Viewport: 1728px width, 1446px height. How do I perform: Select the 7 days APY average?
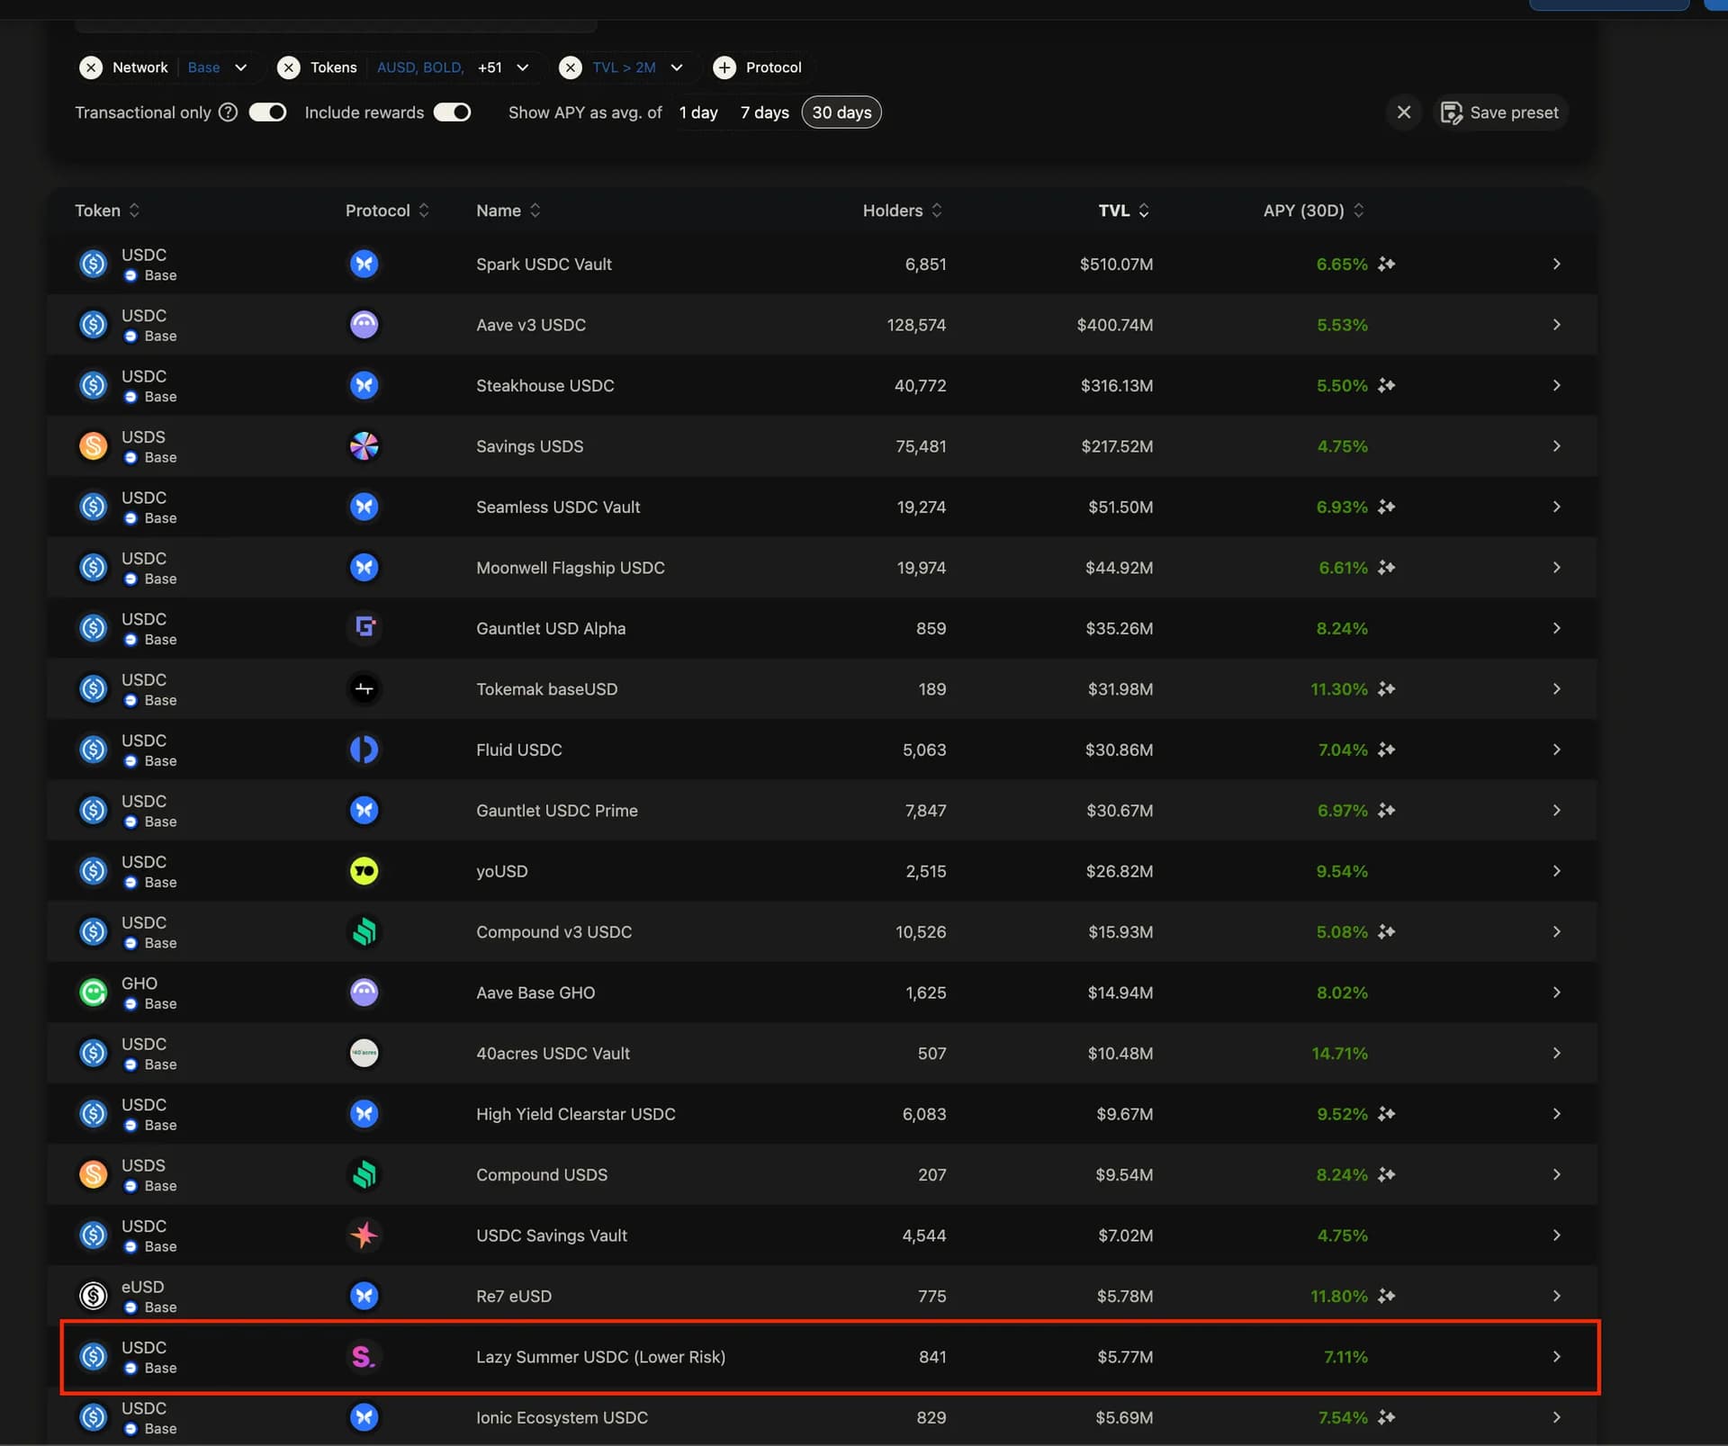pos(764,112)
